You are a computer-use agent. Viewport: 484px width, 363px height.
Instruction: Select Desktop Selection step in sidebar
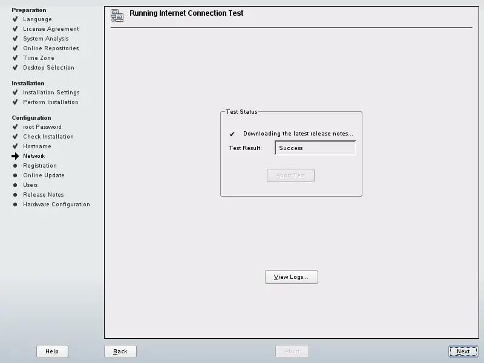click(x=48, y=67)
